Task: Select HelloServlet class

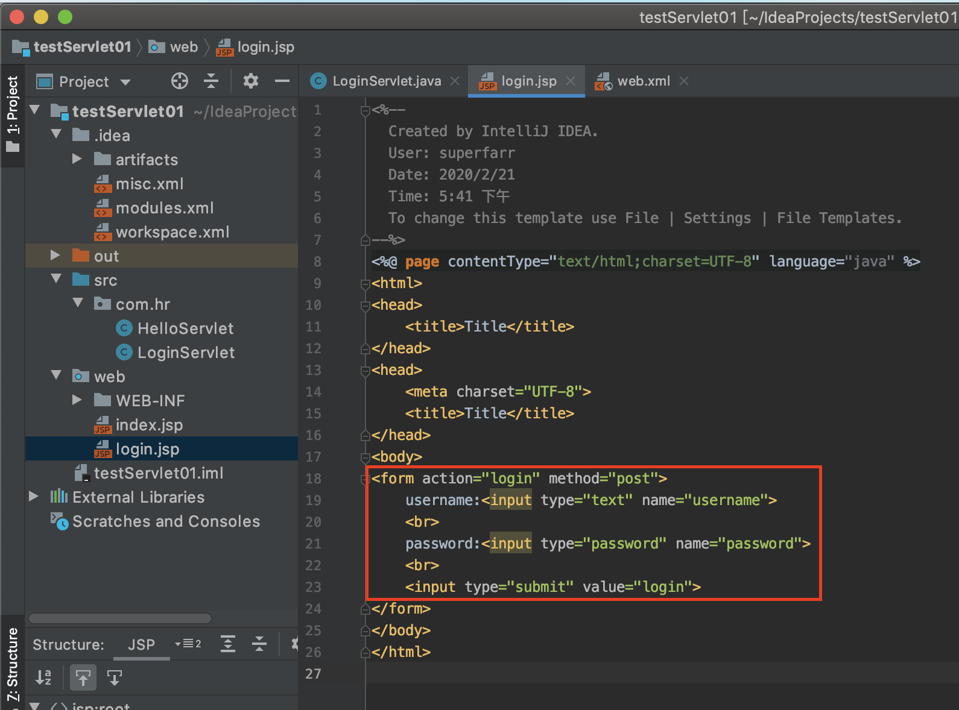Action: (185, 328)
